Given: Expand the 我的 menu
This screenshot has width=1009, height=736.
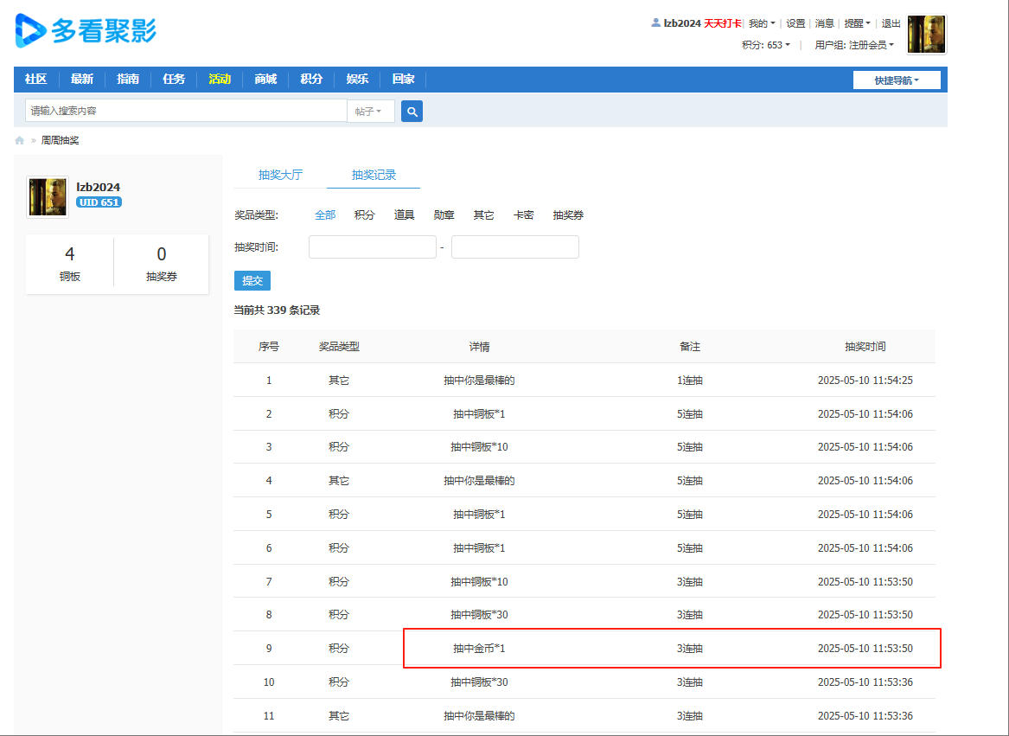Looking at the screenshot, I should pos(761,23).
